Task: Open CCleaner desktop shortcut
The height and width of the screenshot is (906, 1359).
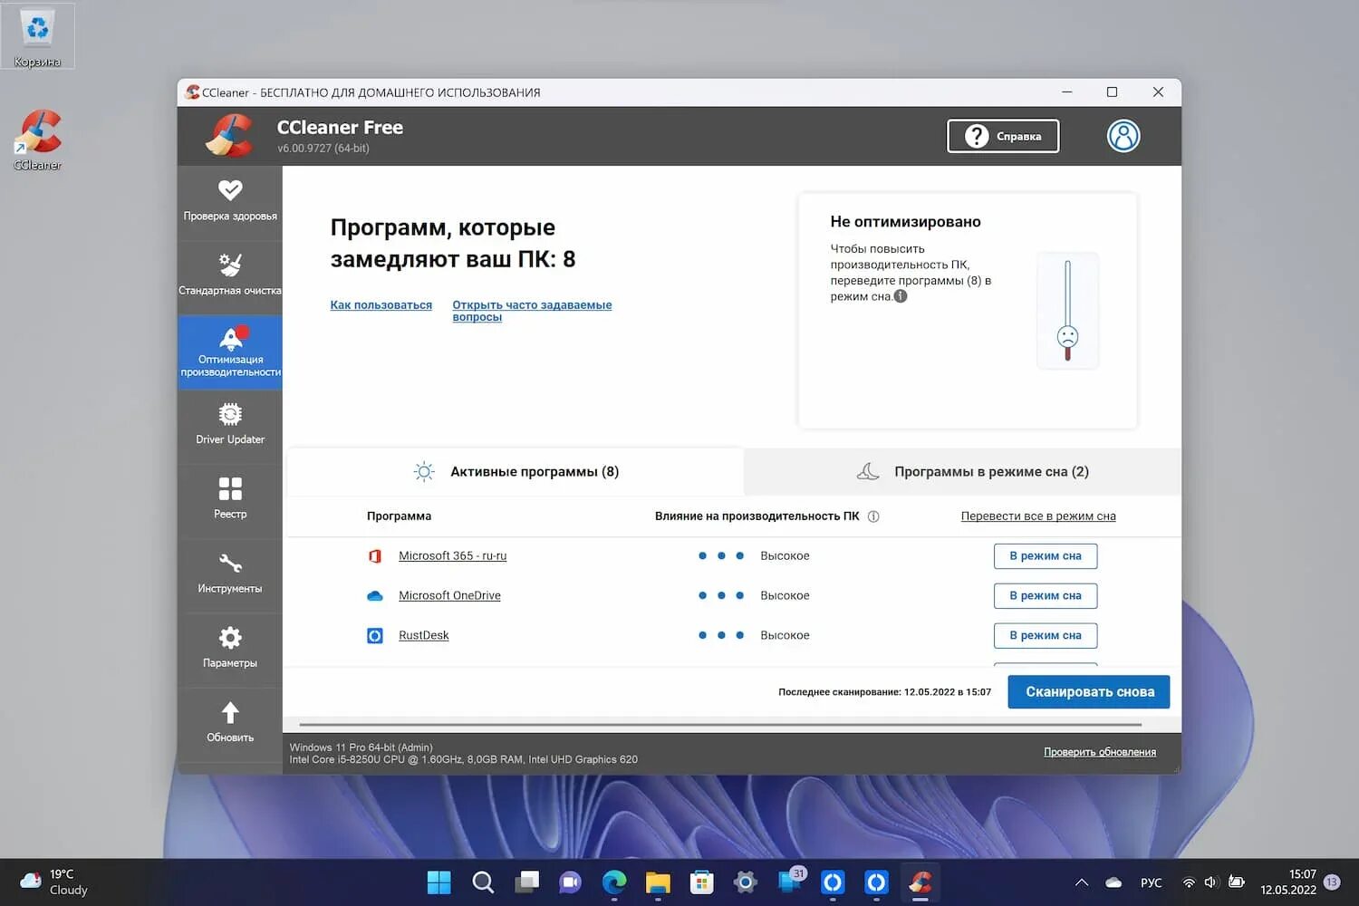Action: point(38,140)
